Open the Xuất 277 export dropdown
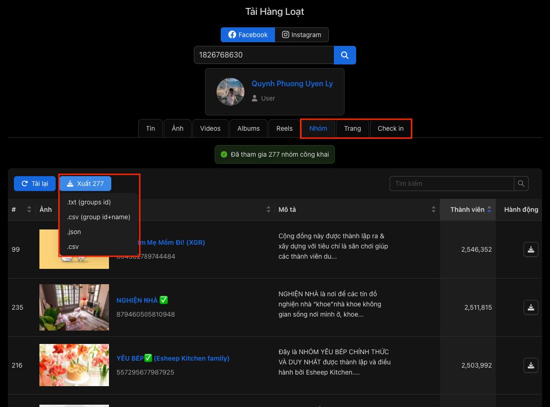The image size is (550, 407). (x=85, y=184)
